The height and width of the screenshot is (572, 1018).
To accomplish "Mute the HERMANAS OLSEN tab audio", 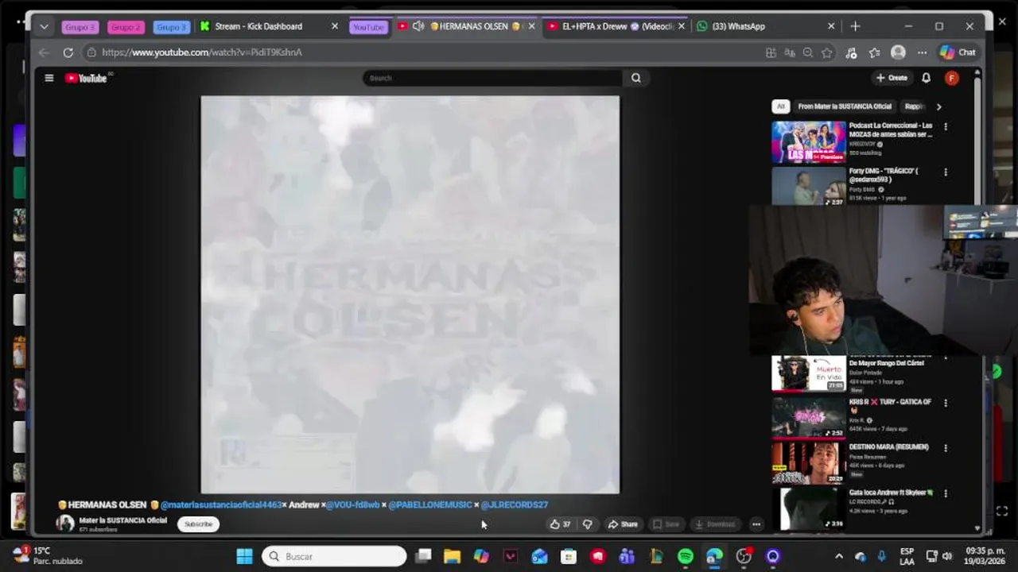I will click(x=418, y=26).
